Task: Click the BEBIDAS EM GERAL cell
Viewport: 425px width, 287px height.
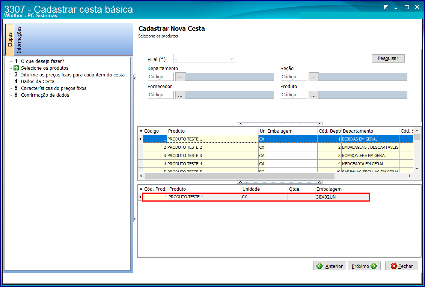Action: (x=370, y=139)
